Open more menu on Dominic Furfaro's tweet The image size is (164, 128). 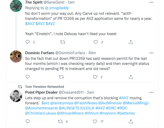click(x=151, y=53)
